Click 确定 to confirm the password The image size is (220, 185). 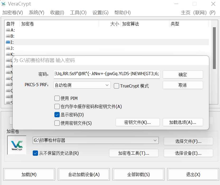point(182,75)
